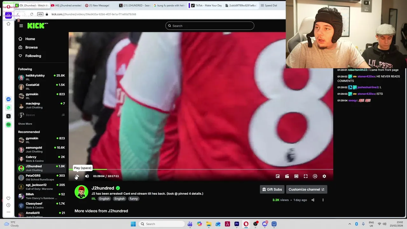Viewport: 407px width, 229px height.
Task: Open hstikkytokky channel in Following list
Action: [42, 77]
